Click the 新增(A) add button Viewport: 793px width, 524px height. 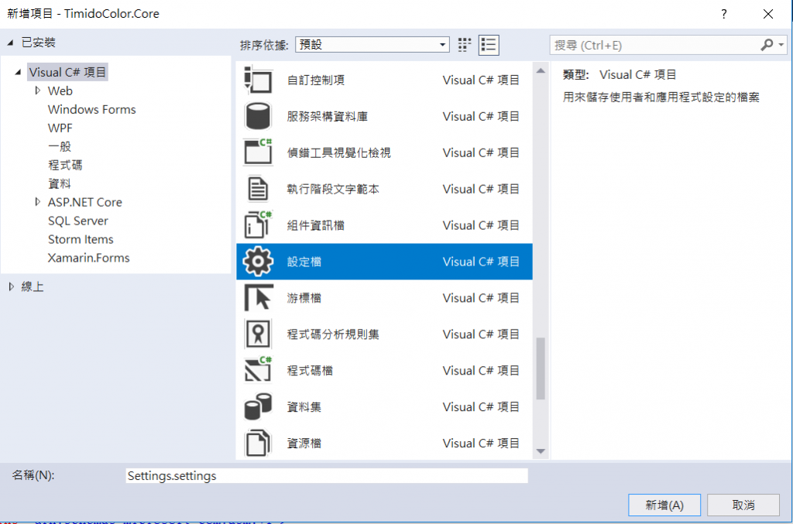click(664, 505)
